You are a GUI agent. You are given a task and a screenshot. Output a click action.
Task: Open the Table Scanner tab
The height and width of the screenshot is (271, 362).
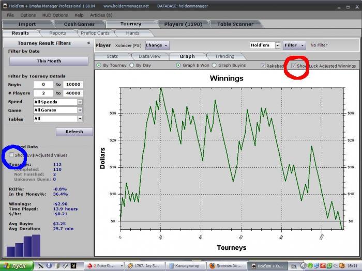[x=235, y=24]
